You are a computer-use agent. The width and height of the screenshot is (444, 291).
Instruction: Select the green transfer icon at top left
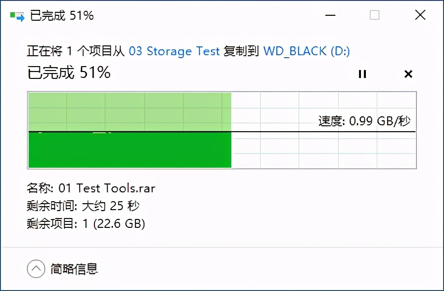point(15,15)
